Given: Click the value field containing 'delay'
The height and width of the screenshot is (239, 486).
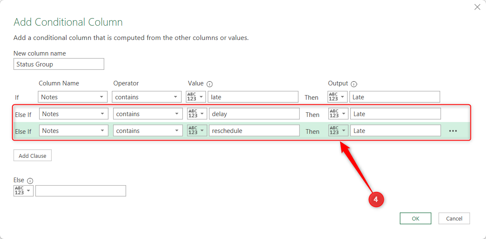Looking at the screenshot, I should [x=254, y=114].
